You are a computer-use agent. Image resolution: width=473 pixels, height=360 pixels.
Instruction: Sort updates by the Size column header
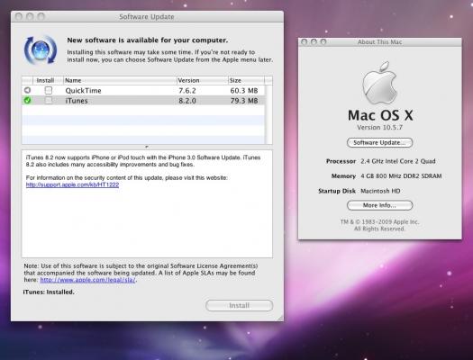pyautogui.click(x=246, y=80)
